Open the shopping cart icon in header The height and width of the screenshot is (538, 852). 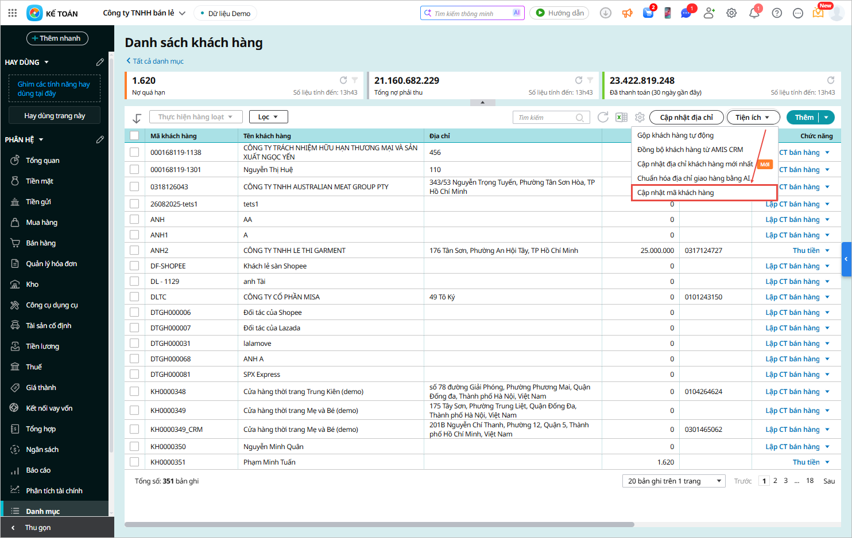648,13
